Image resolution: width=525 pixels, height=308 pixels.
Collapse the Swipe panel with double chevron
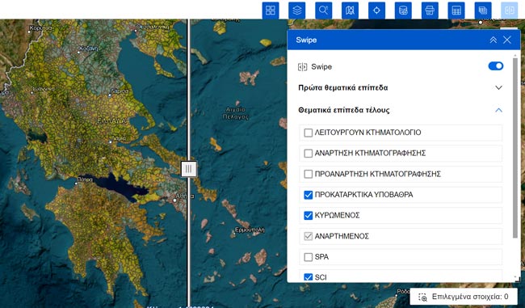pos(493,40)
